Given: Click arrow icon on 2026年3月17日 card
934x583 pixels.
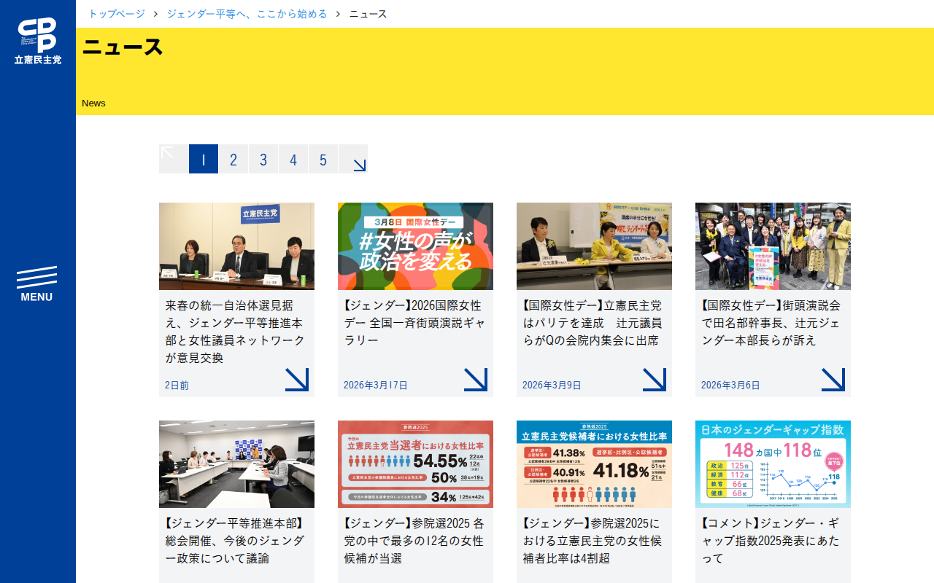Looking at the screenshot, I should coord(476,380).
